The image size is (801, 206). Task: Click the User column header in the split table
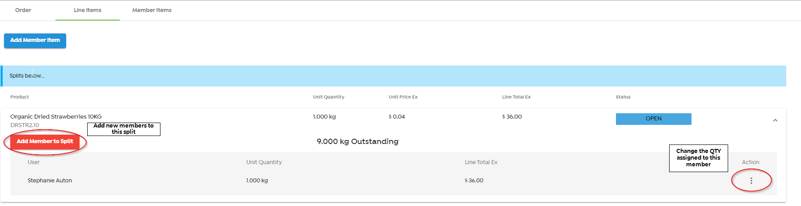pyautogui.click(x=34, y=162)
